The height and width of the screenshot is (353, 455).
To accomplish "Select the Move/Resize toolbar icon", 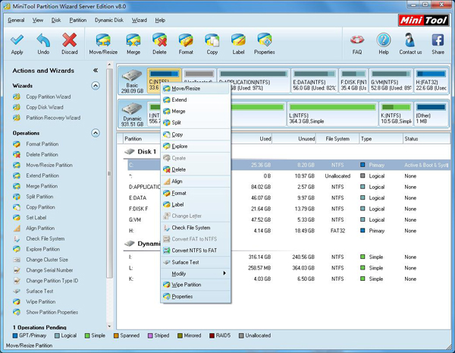I will point(103,40).
